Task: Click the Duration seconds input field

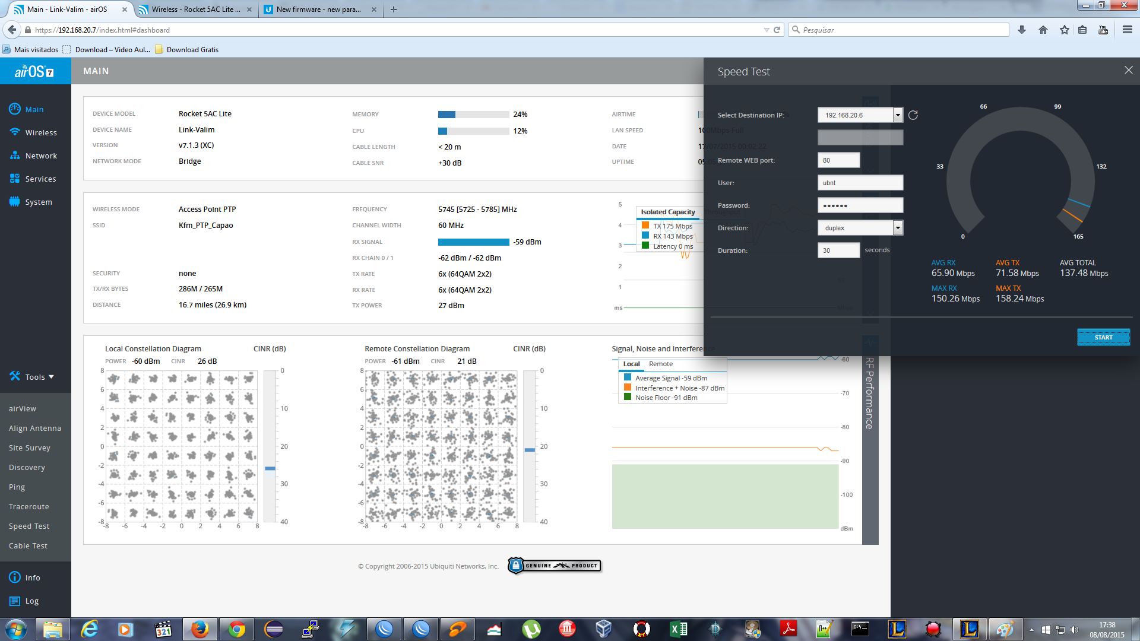Action: 838,250
